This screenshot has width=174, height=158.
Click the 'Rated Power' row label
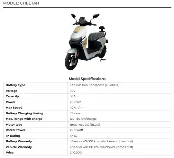click(15, 130)
